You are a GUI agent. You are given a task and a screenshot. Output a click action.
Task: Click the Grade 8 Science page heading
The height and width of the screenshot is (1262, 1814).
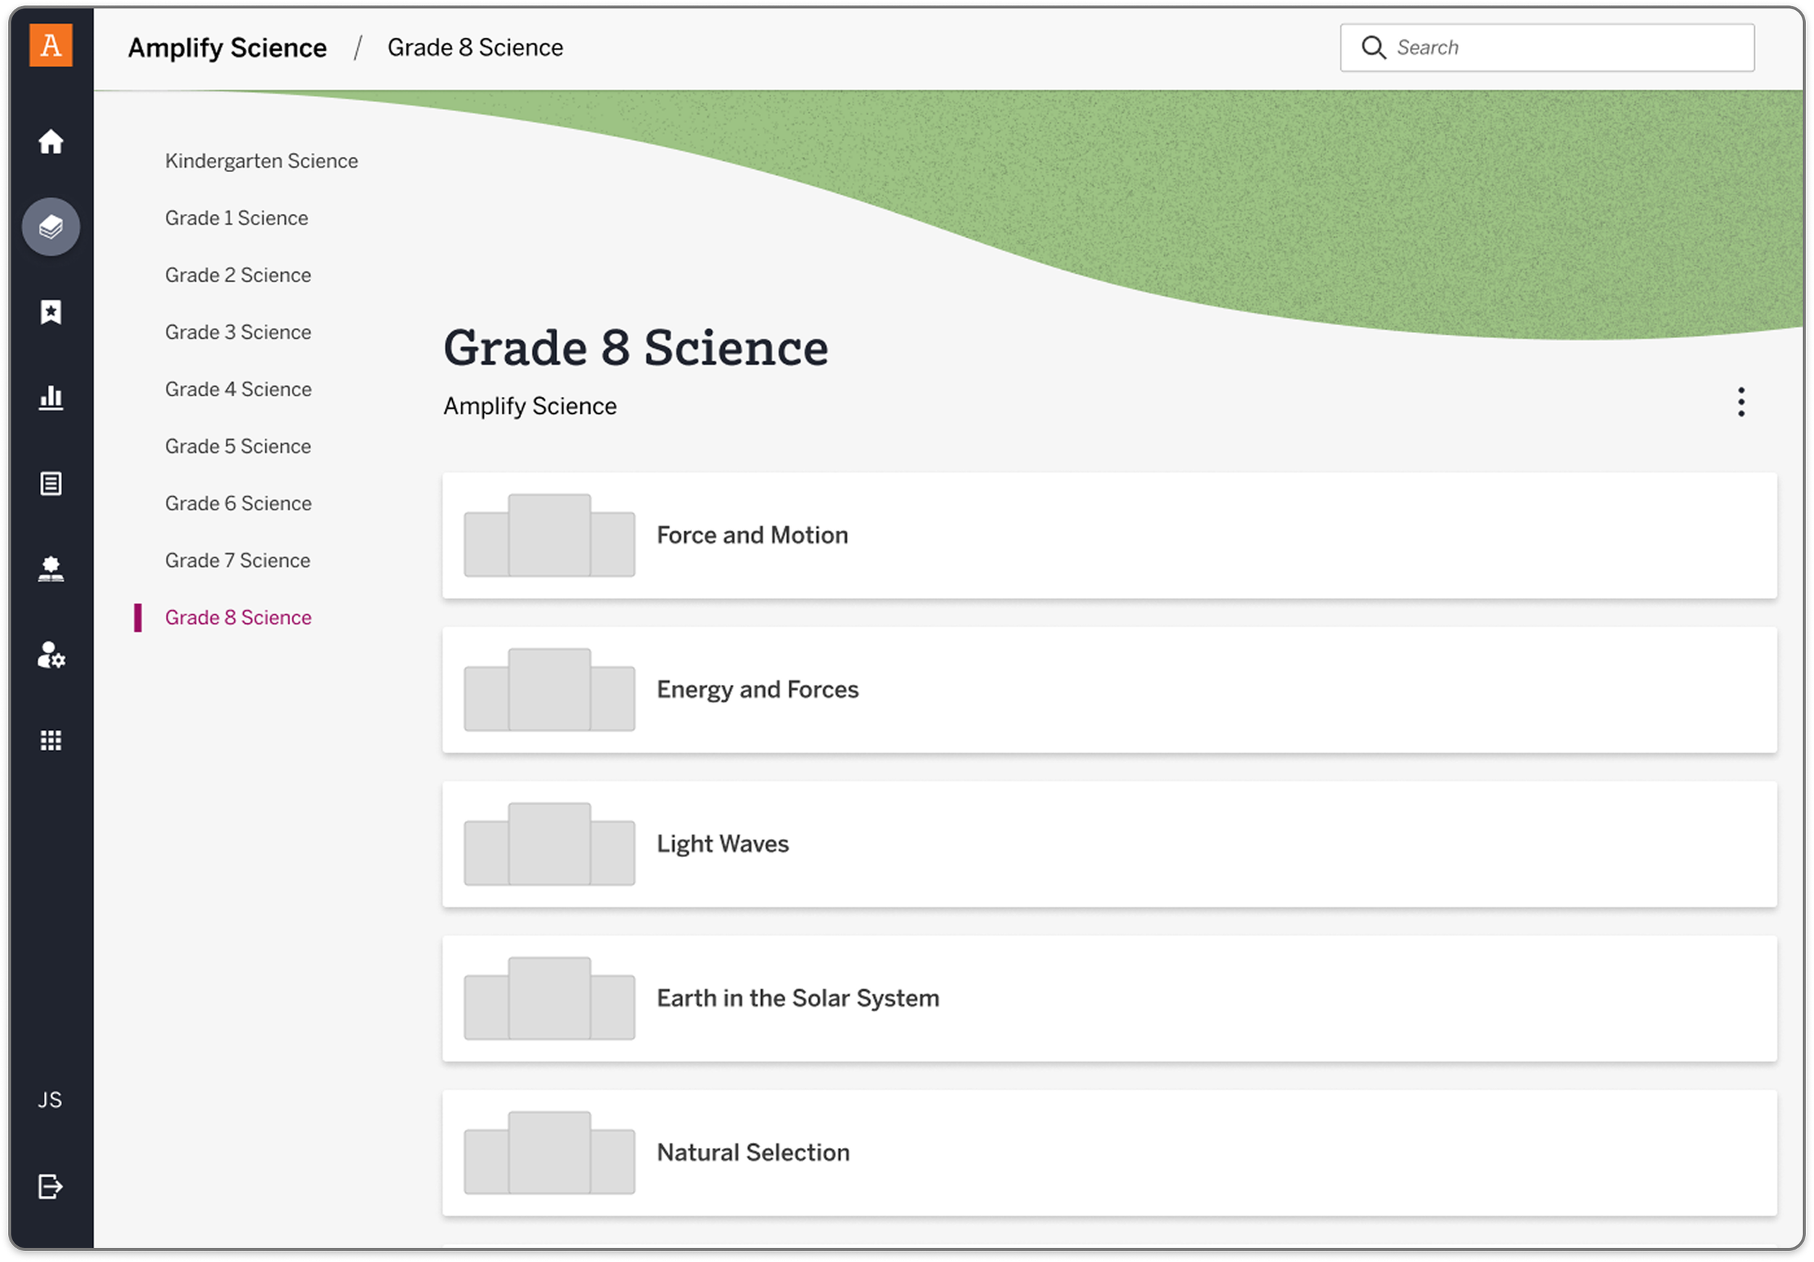635,348
